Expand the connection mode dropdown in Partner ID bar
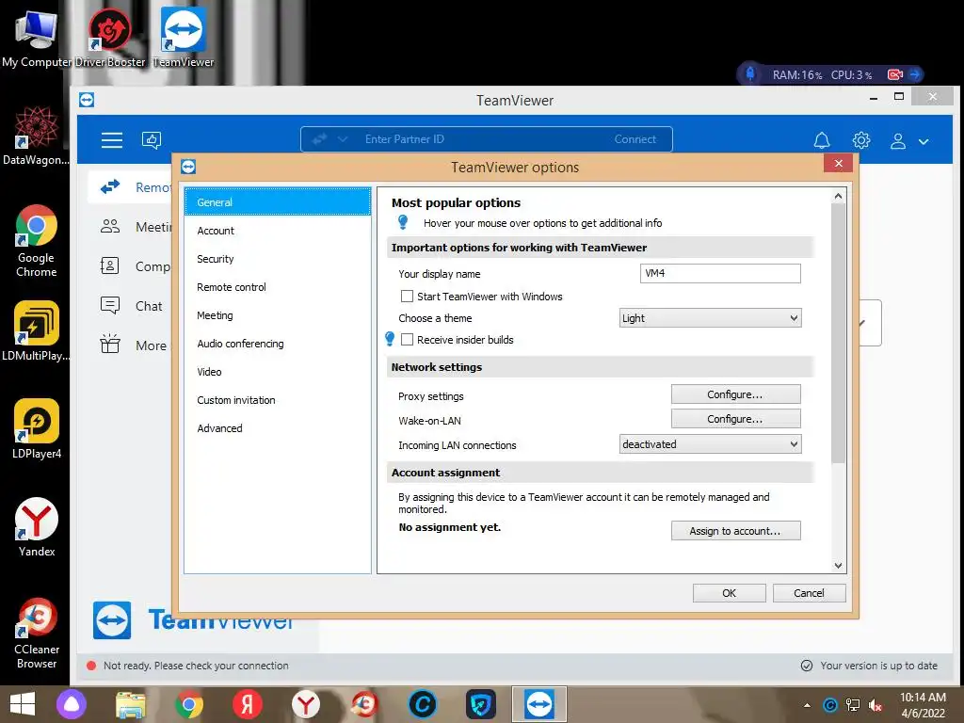 (x=343, y=139)
